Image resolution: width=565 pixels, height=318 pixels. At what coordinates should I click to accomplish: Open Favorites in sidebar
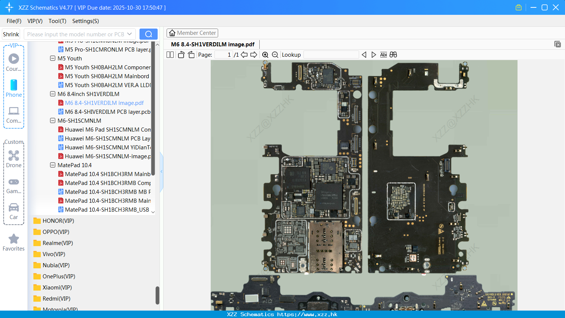(14, 242)
